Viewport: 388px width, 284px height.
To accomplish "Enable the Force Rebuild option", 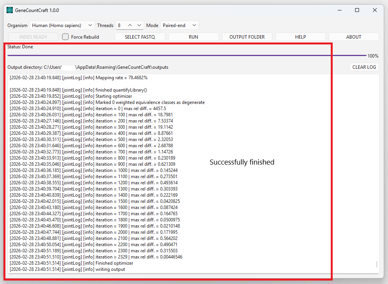I will click(x=65, y=37).
